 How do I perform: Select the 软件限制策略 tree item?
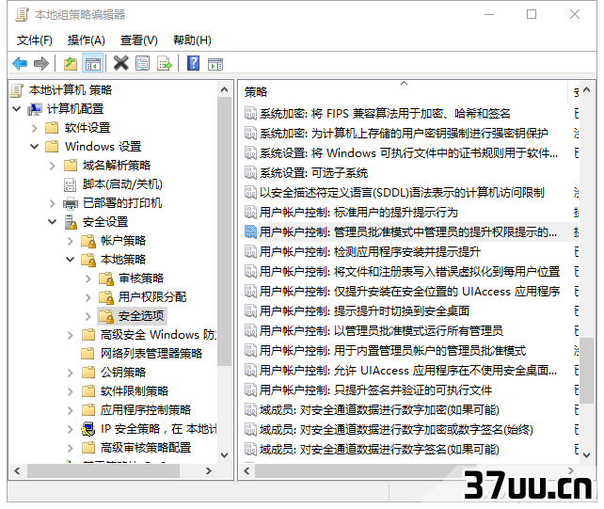(135, 391)
